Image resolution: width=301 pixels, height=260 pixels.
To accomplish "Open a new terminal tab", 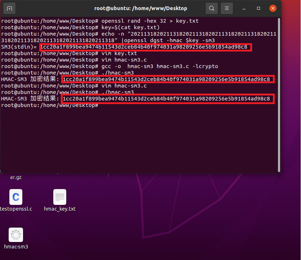I will tap(9, 8).
